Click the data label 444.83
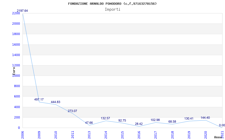The image size is (225, 140). 55,102
